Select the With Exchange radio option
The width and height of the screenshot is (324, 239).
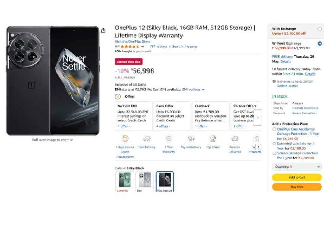pos(320,29)
